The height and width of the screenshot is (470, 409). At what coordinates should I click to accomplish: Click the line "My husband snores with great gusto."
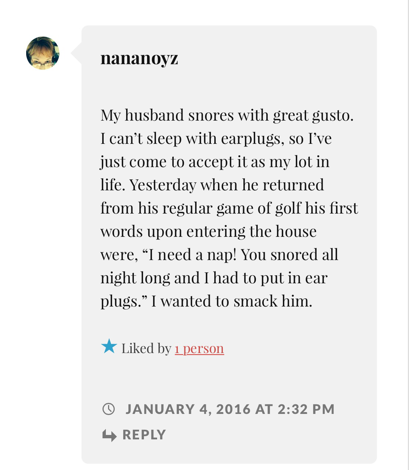pos(227,115)
